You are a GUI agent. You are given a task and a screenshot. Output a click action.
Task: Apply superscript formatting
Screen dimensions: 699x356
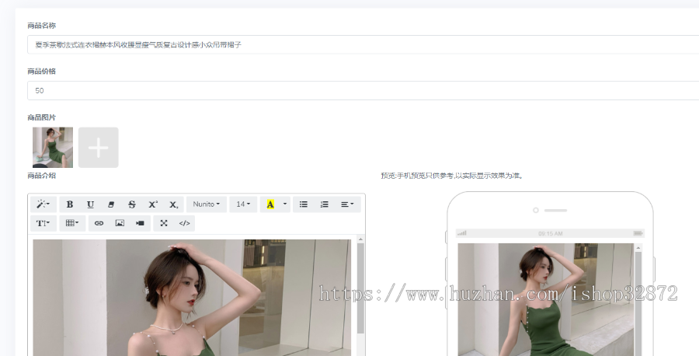tap(153, 204)
